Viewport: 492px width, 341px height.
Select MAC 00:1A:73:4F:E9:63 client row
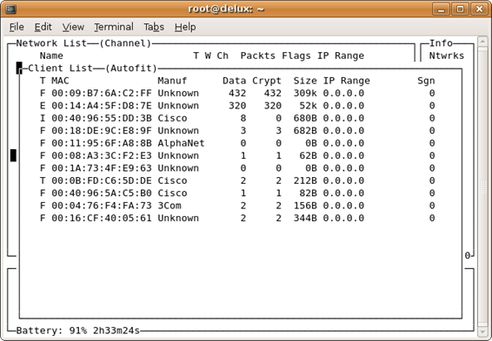[x=237, y=168]
